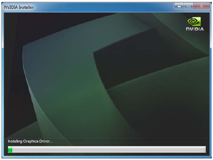Click the NVIDIA wordmark under the logo
Image resolution: width=213 pixels, height=160 pixels.
195,29
